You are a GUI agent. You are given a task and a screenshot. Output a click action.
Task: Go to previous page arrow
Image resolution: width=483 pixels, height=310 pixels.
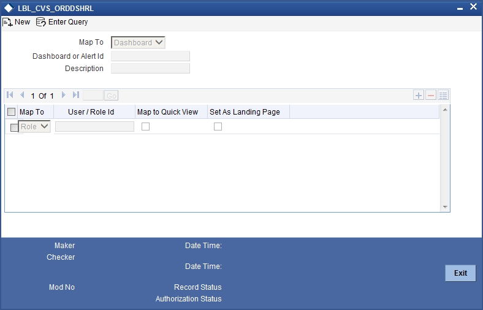22,95
